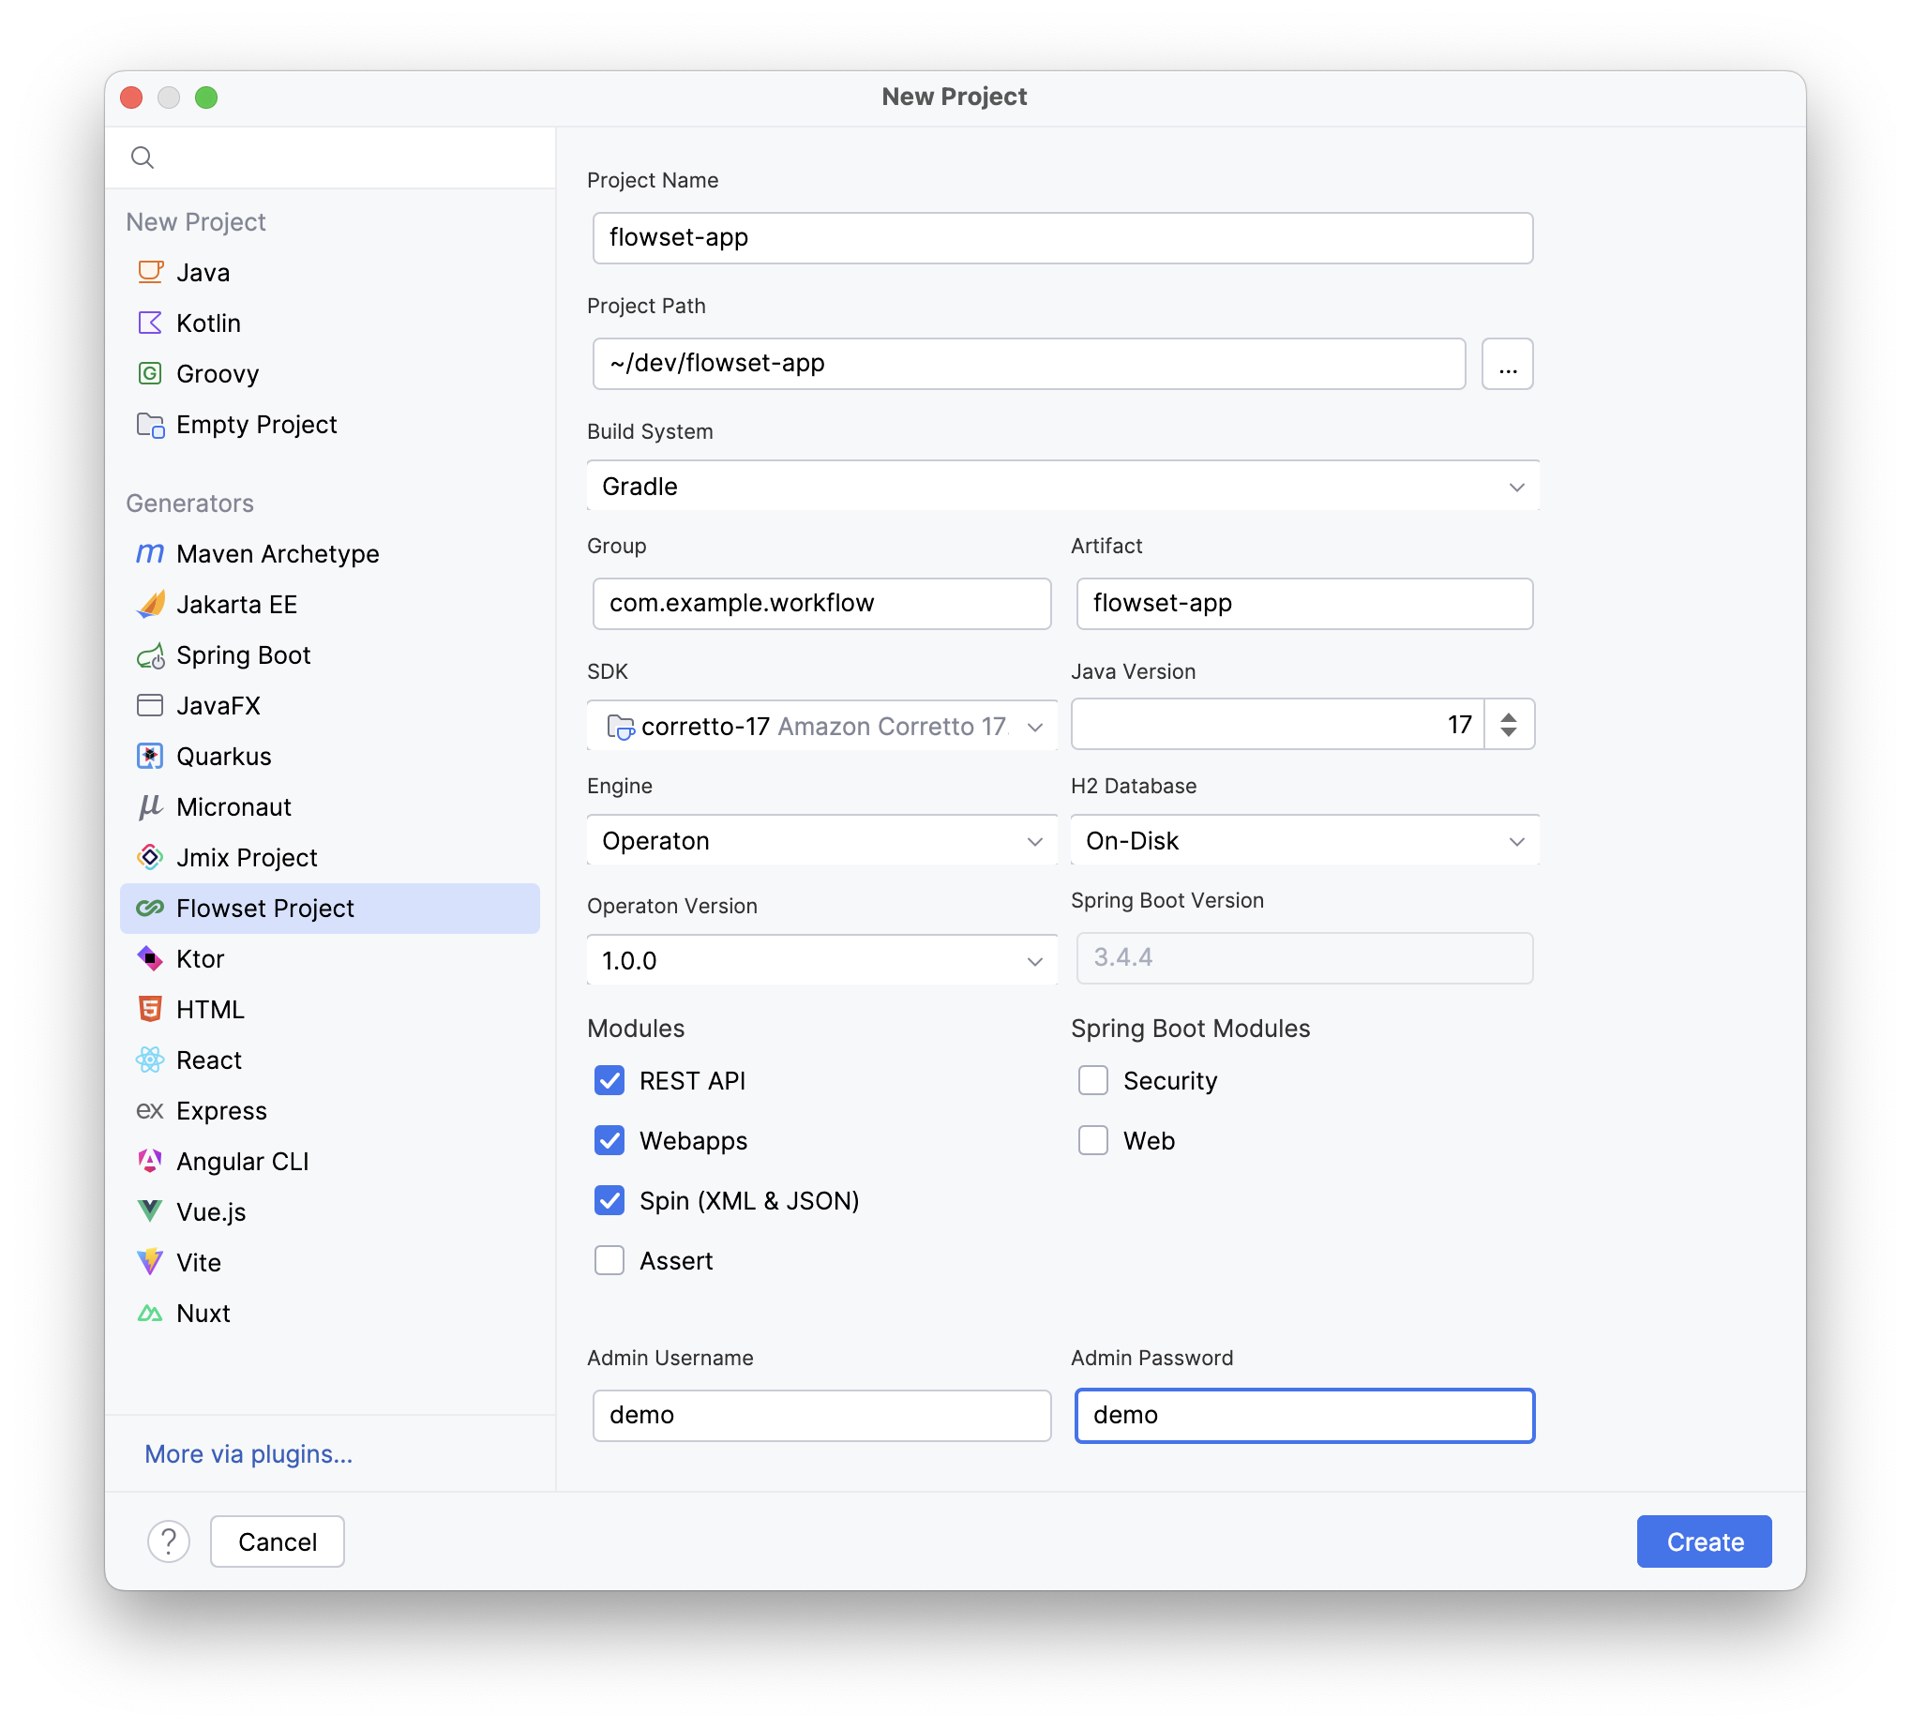Select the Java generator icon

151,272
